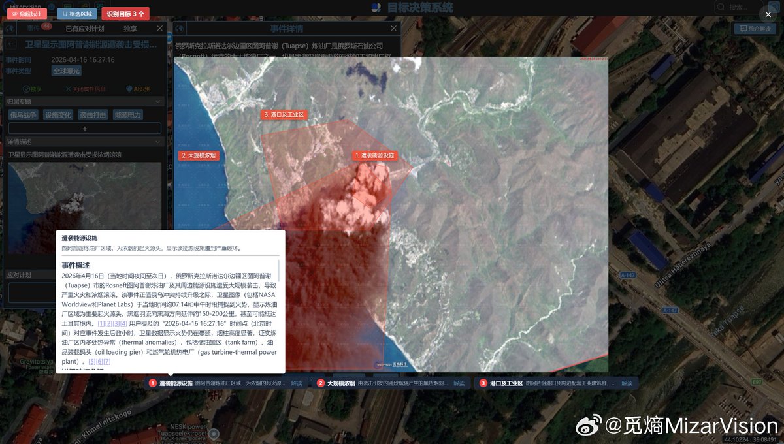Click the popup summary scrollbar
This screenshot has width=784, height=444.
(279, 271)
